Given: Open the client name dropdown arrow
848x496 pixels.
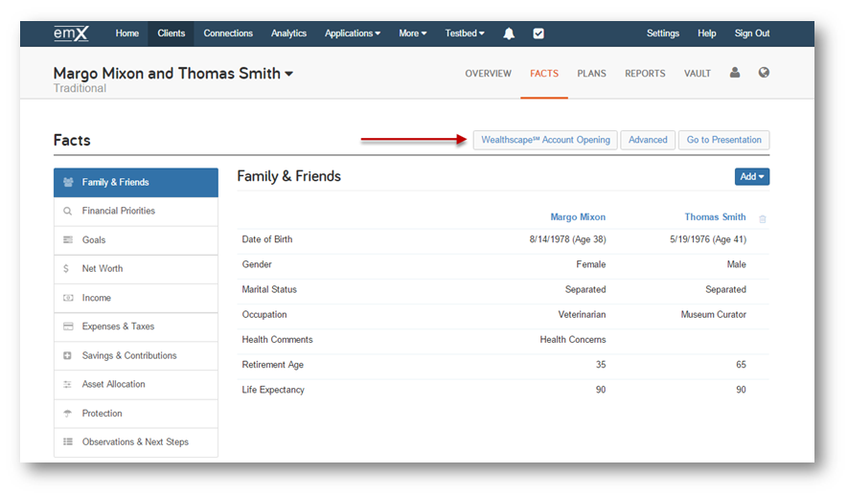Looking at the screenshot, I should point(289,74).
